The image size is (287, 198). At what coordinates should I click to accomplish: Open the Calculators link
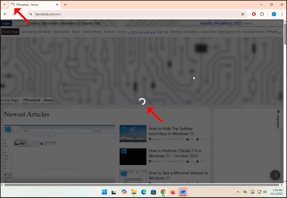(191, 32)
